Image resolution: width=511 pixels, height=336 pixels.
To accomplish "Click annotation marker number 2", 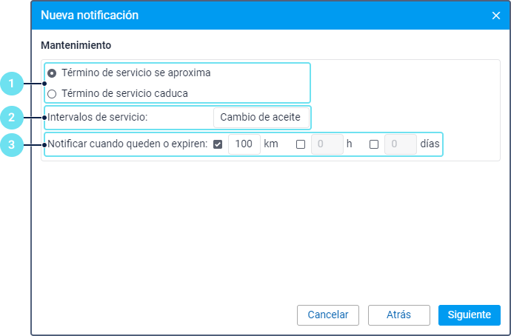I will pos(10,118).
